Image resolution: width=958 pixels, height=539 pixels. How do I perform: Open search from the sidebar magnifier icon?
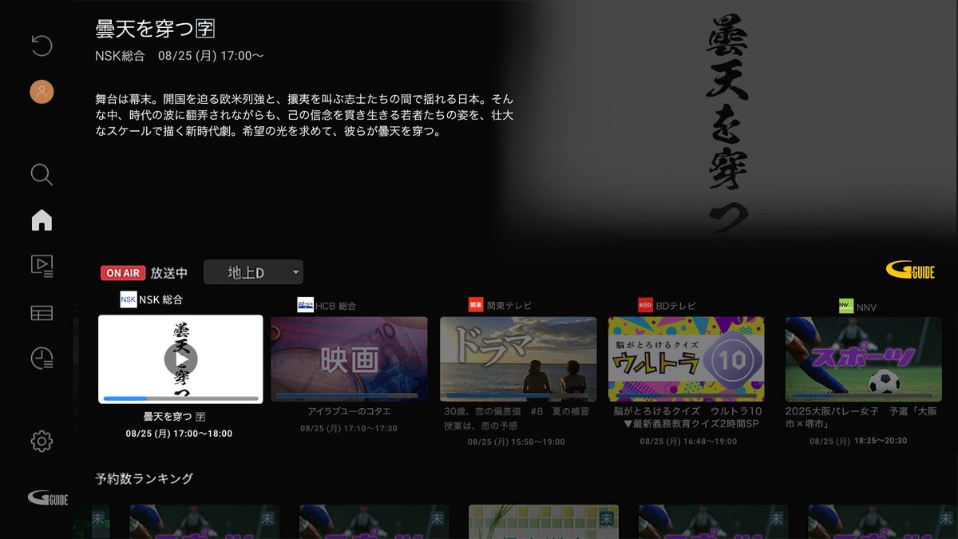41,175
